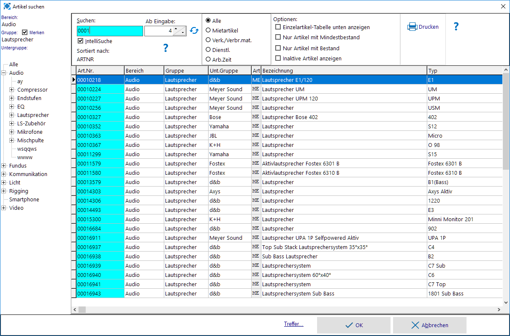
Task: Select the Dienstl. radio button
Action: [208, 49]
